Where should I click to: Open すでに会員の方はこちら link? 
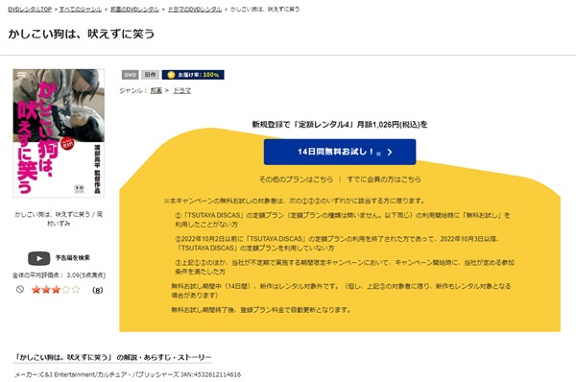[384, 179]
